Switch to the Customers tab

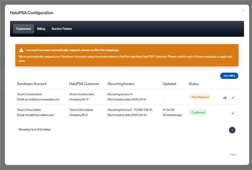tap(24, 29)
